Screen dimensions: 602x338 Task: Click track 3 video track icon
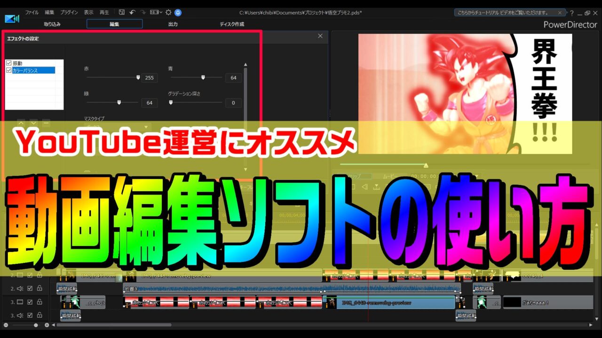[20, 302]
